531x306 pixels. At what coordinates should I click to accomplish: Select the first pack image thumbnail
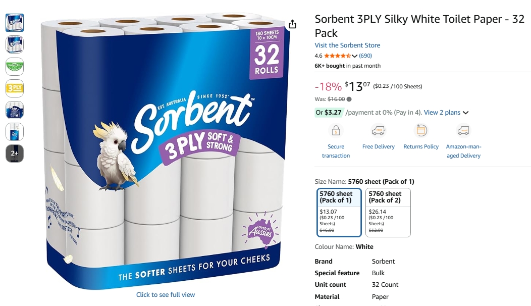pos(15,23)
